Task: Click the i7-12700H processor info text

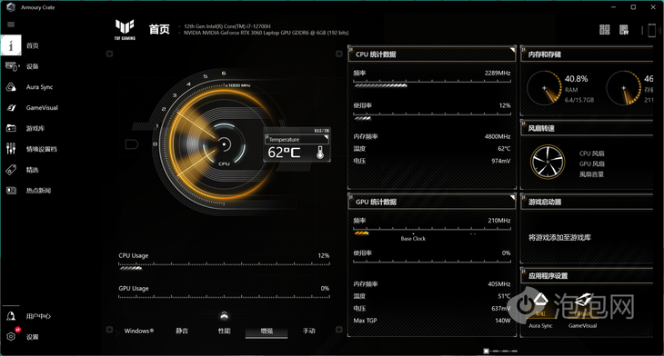Action: coord(227,26)
